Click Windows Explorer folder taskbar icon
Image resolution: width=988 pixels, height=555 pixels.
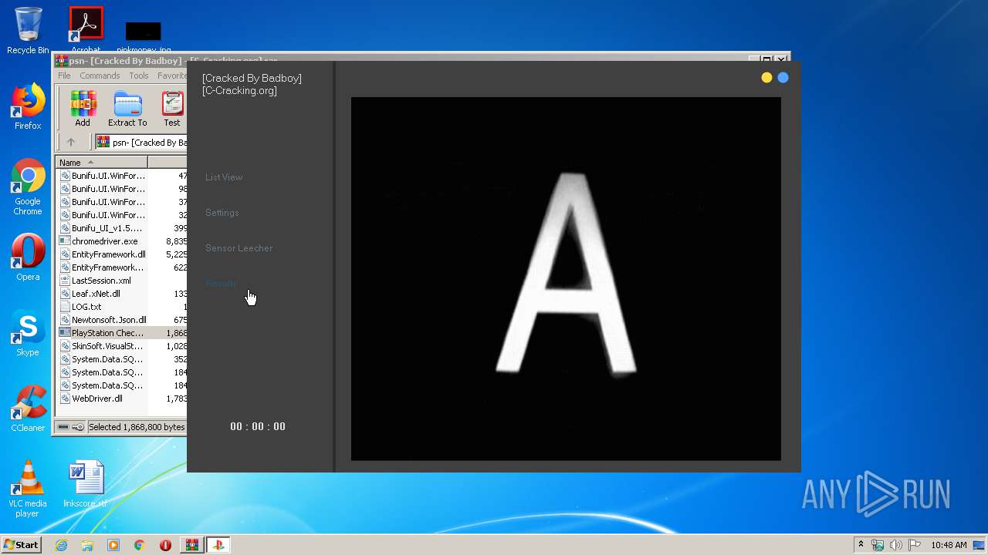(x=87, y=545)
